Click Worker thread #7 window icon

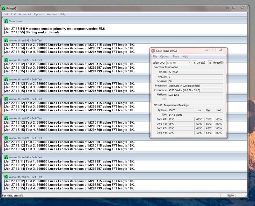(6, 157)
